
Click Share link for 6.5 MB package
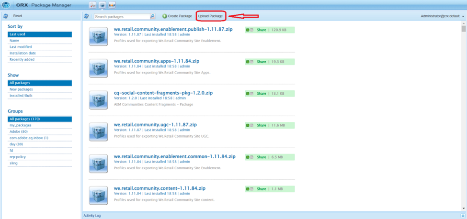(261, 157)
